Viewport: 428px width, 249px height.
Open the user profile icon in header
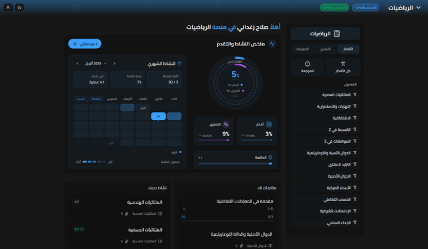click(x=8, y=7)
